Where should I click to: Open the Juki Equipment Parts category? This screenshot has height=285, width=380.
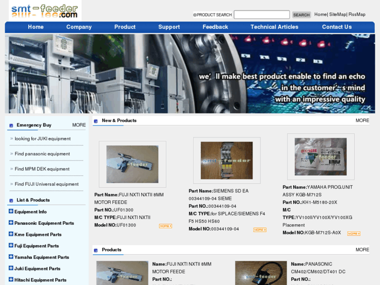tap(37, 269)
